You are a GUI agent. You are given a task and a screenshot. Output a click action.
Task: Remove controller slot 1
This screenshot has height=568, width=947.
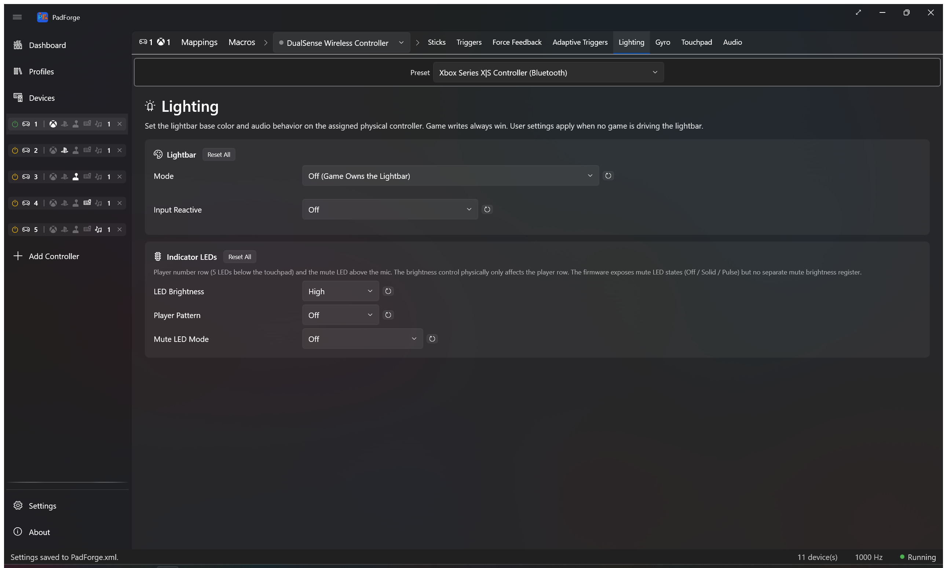[120, 124]
